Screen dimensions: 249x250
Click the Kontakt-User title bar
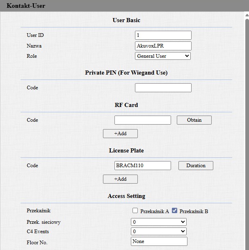pos(123,6)
